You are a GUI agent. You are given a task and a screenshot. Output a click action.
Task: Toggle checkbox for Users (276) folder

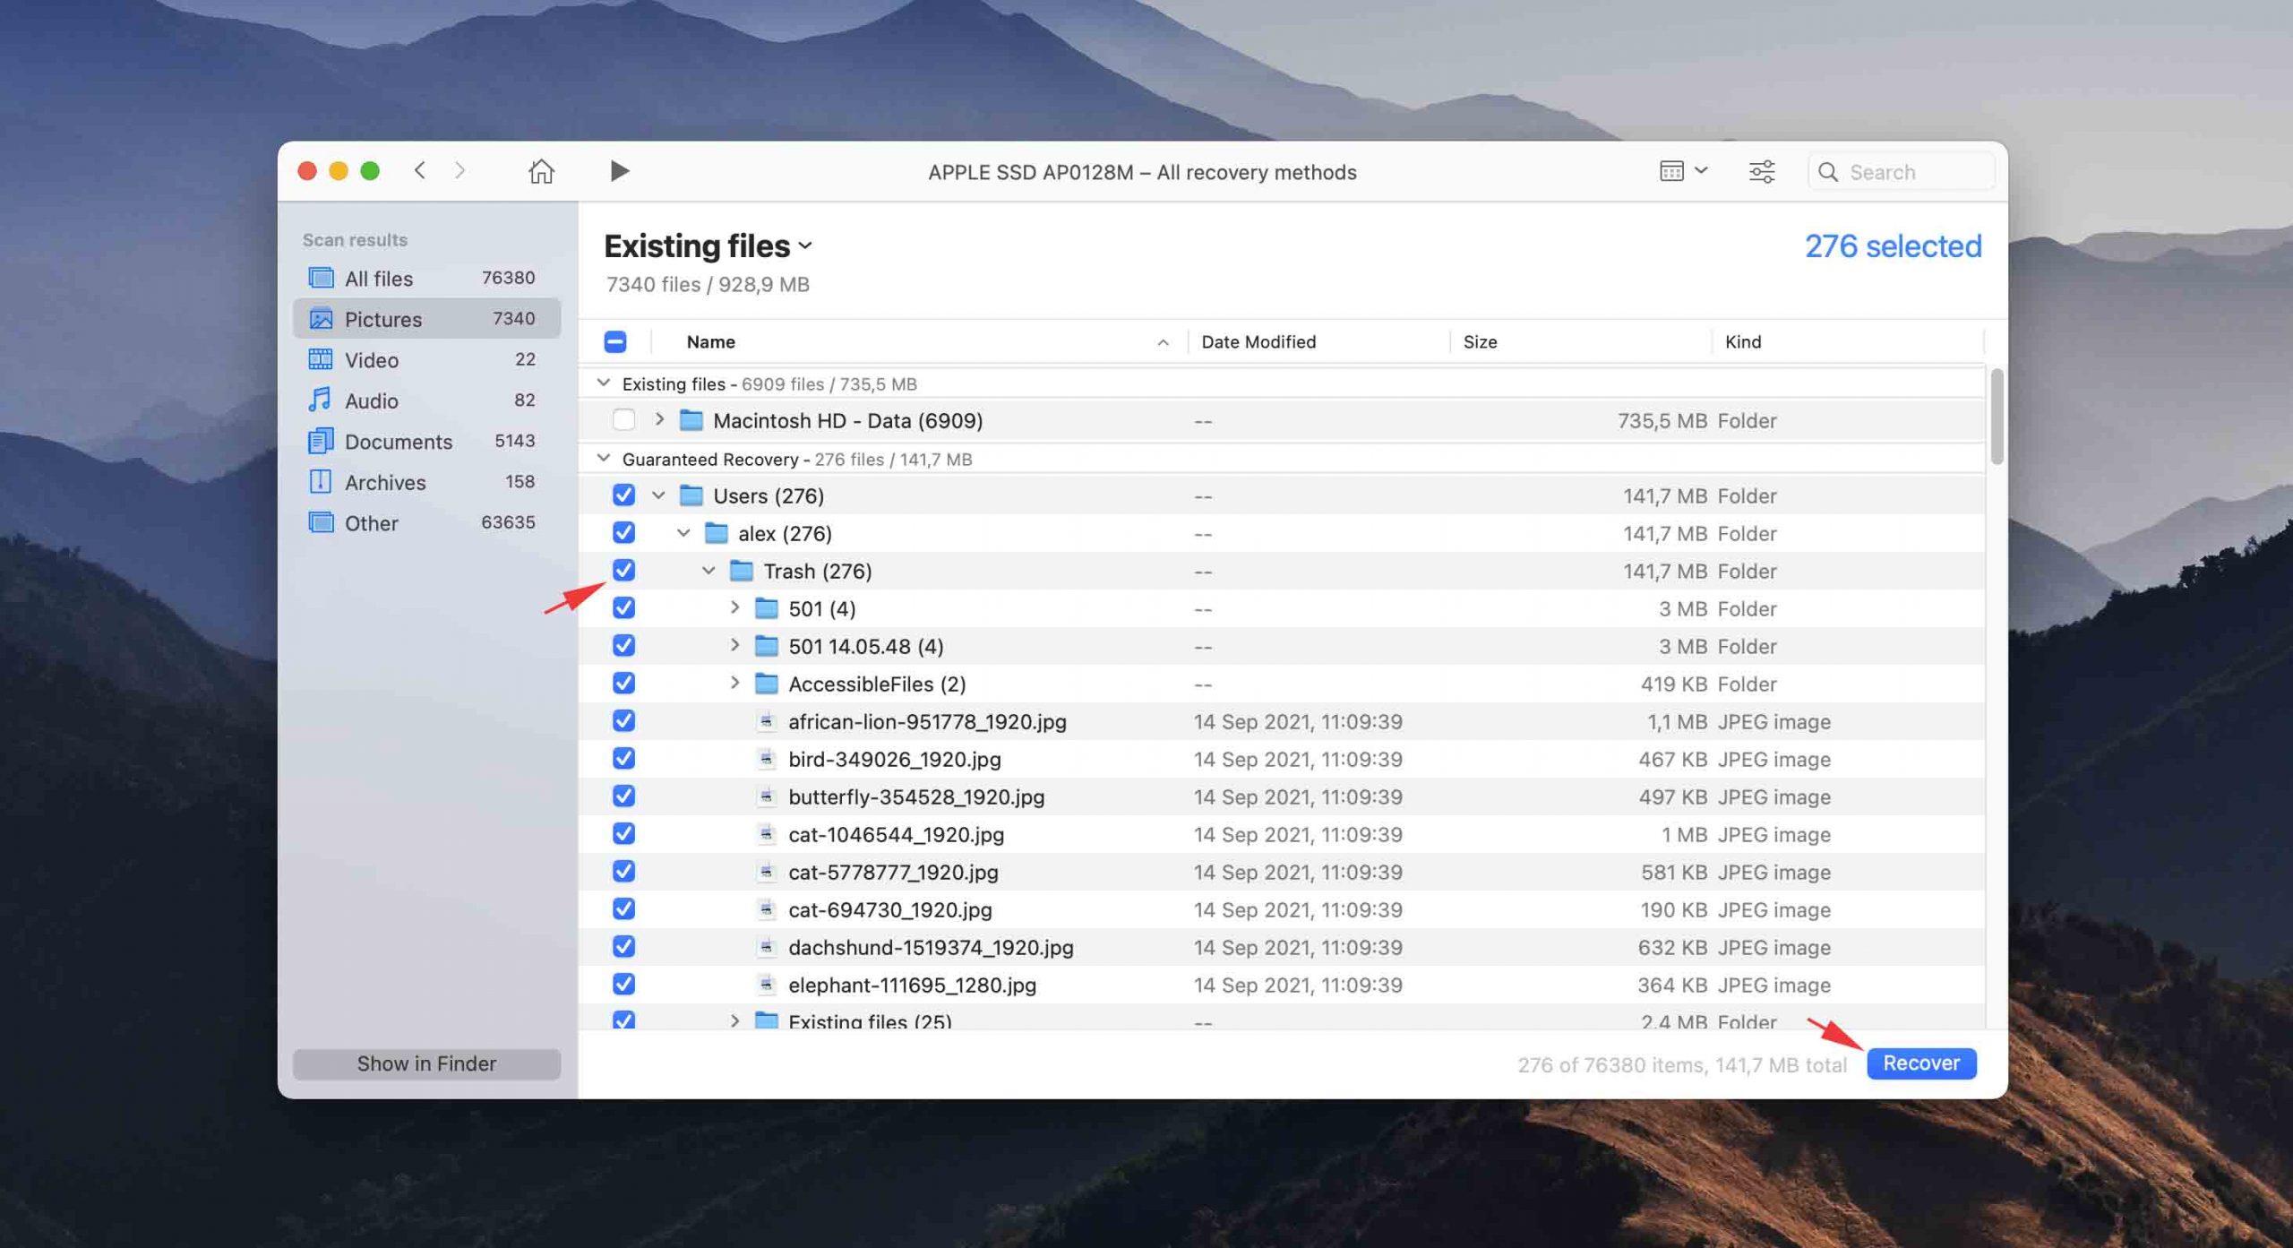tap(623, 495)
